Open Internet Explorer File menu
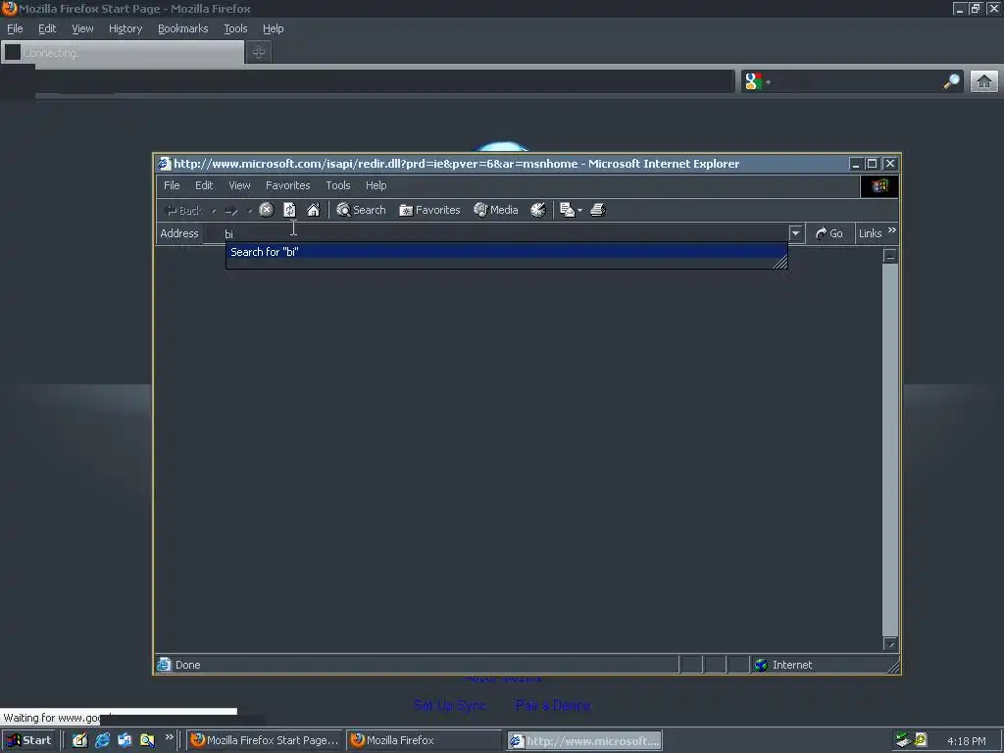 click(172, 185)
